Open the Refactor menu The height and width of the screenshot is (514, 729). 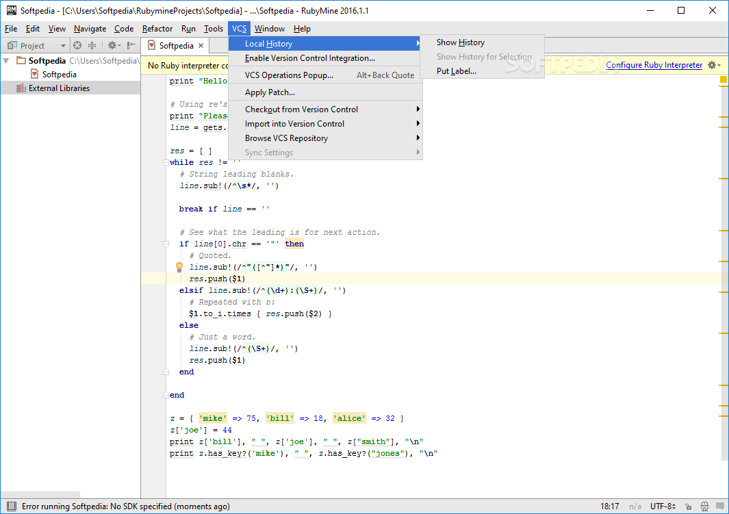(x=157, y=29)
